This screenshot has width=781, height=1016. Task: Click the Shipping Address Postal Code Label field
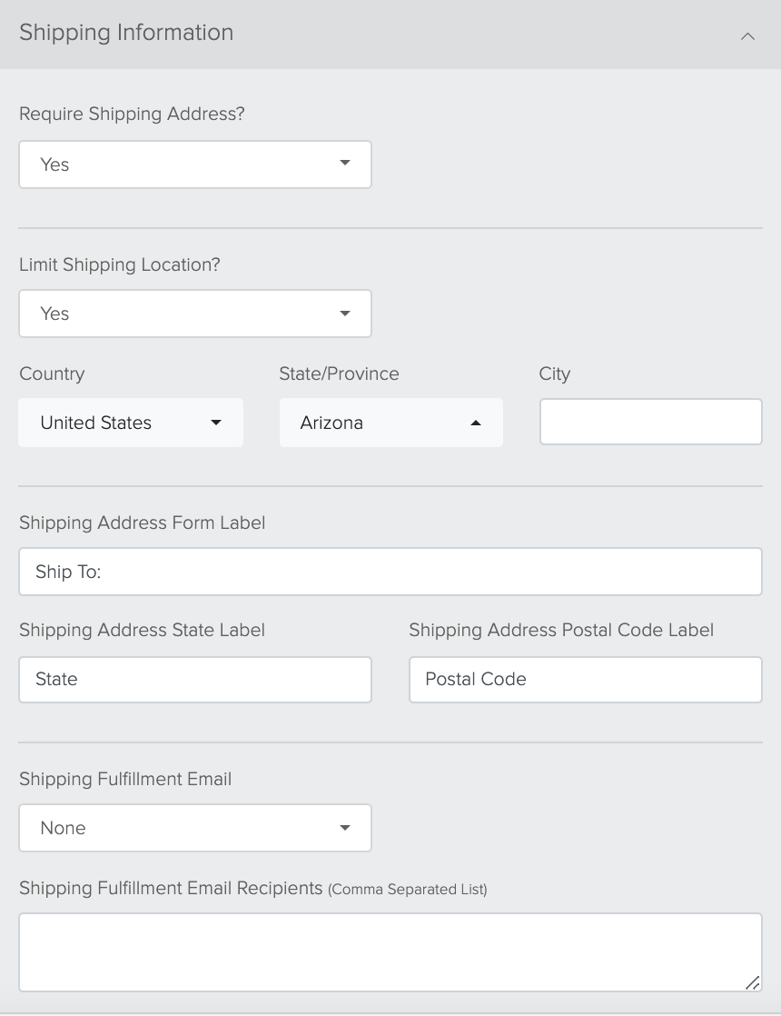click(x=586, y=680)
